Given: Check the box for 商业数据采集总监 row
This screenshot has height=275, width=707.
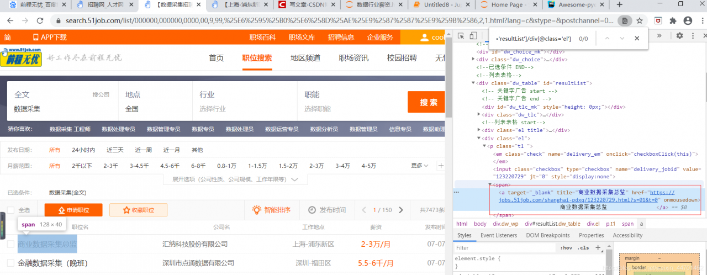Looking at the screenshot, I should point(10,244).
